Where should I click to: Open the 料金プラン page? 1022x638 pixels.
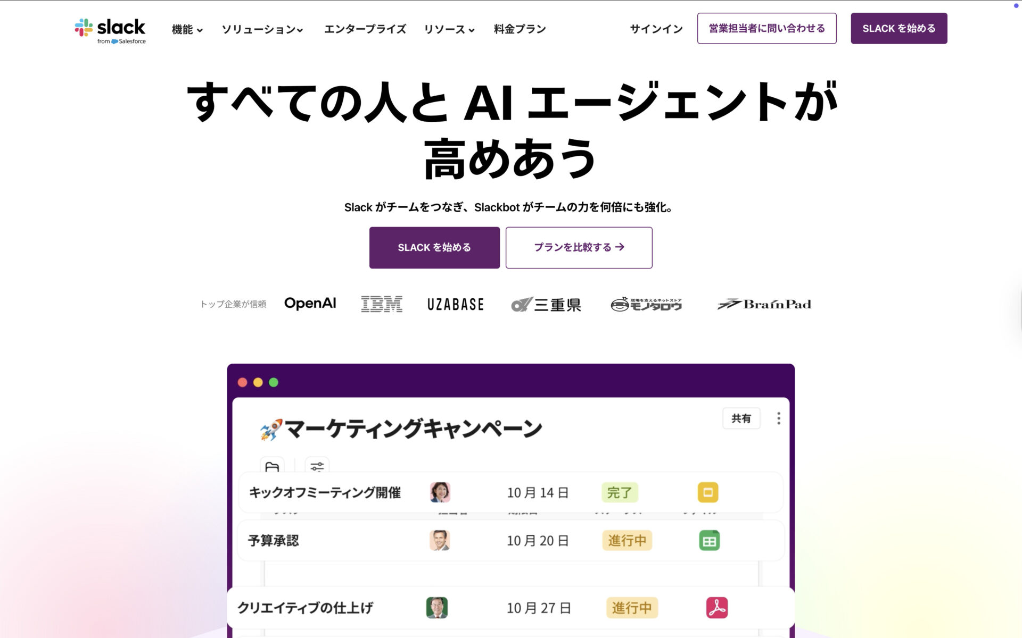pyautogui.click(x=520, y=29)
